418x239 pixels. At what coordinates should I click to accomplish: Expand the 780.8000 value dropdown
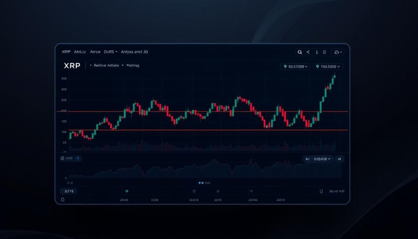point(328,66)
